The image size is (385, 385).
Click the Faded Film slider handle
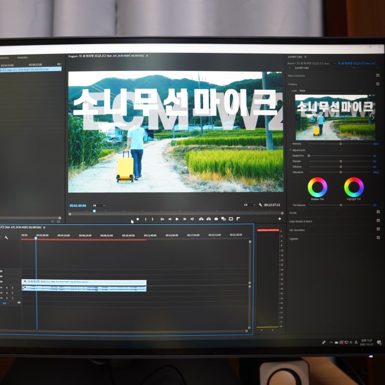point(309,155)
